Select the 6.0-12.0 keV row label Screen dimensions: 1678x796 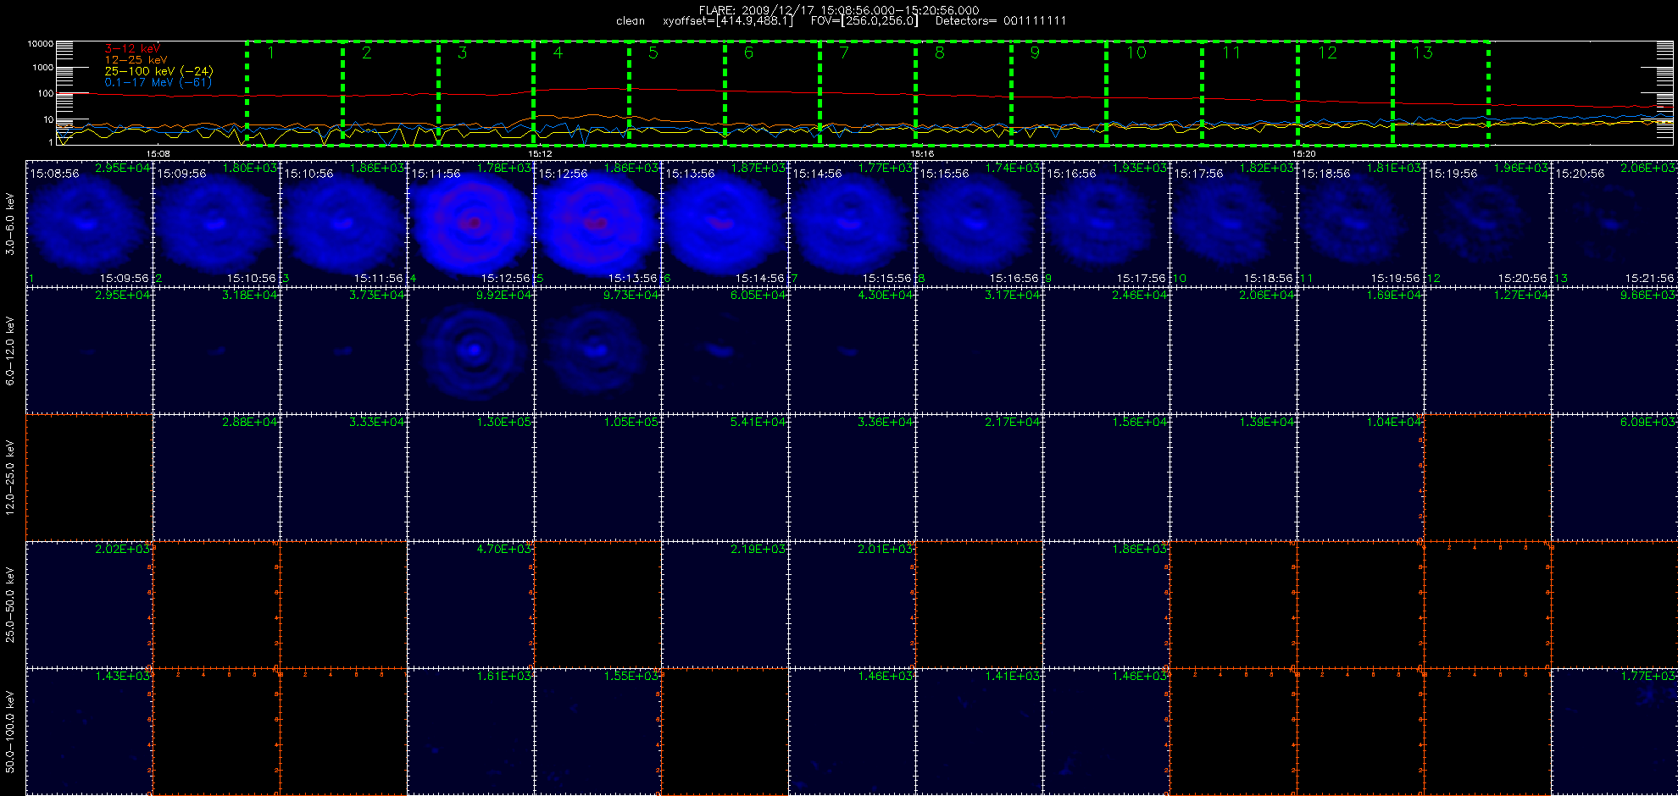tap(10, 351)
